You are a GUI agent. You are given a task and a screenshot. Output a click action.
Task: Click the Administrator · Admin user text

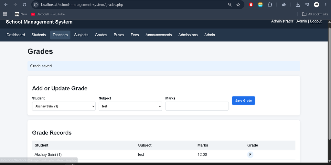click(x=289, y=21)
